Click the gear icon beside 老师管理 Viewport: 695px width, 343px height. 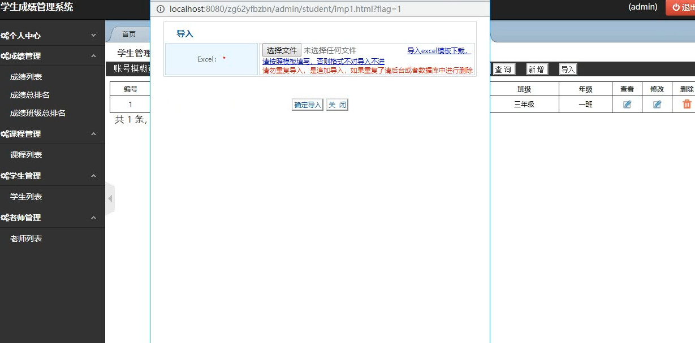[5, 218]
